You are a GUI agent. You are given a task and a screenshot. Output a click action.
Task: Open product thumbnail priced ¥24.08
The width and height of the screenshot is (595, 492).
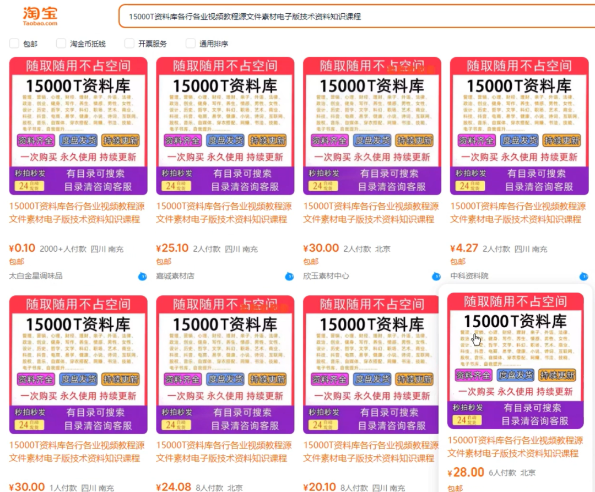tap(225, 365)
